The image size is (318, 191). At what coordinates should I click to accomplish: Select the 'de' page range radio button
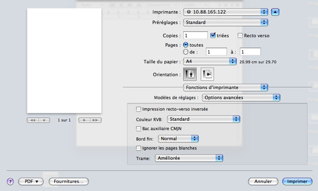pyautogui.click(x=185, y=52)
